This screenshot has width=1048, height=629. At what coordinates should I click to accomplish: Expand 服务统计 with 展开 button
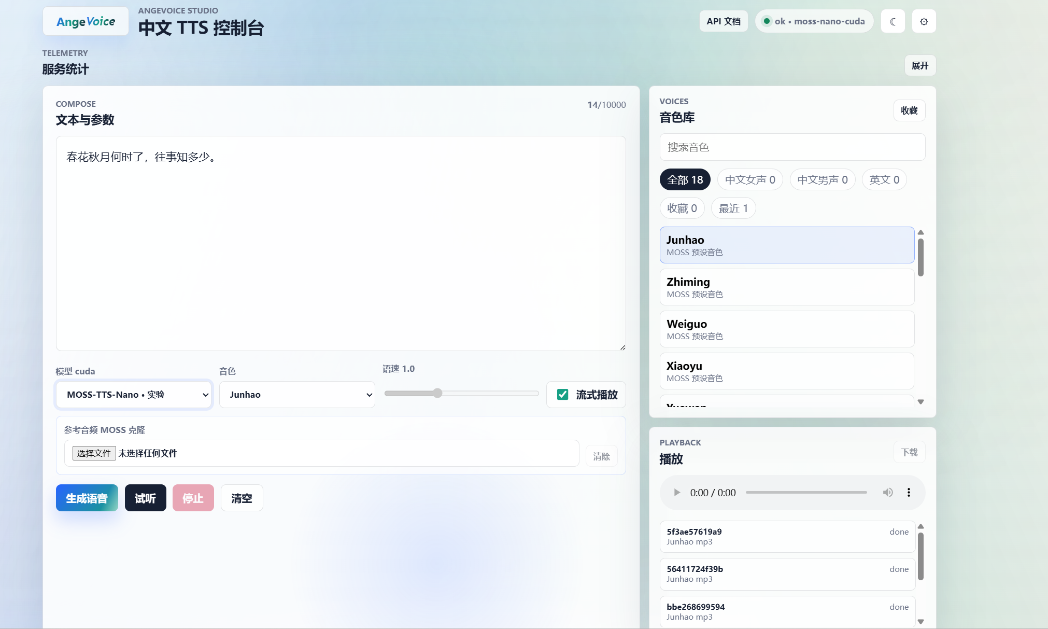pos(920,65)
